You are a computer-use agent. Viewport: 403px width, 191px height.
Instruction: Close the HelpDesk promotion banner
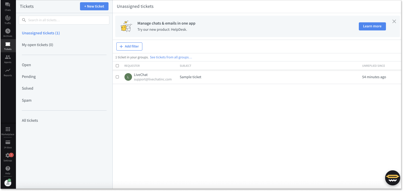point(394,21)
